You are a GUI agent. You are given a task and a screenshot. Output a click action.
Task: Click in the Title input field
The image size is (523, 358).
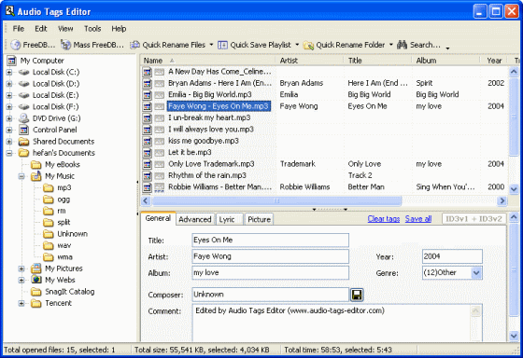pos(271,241)
